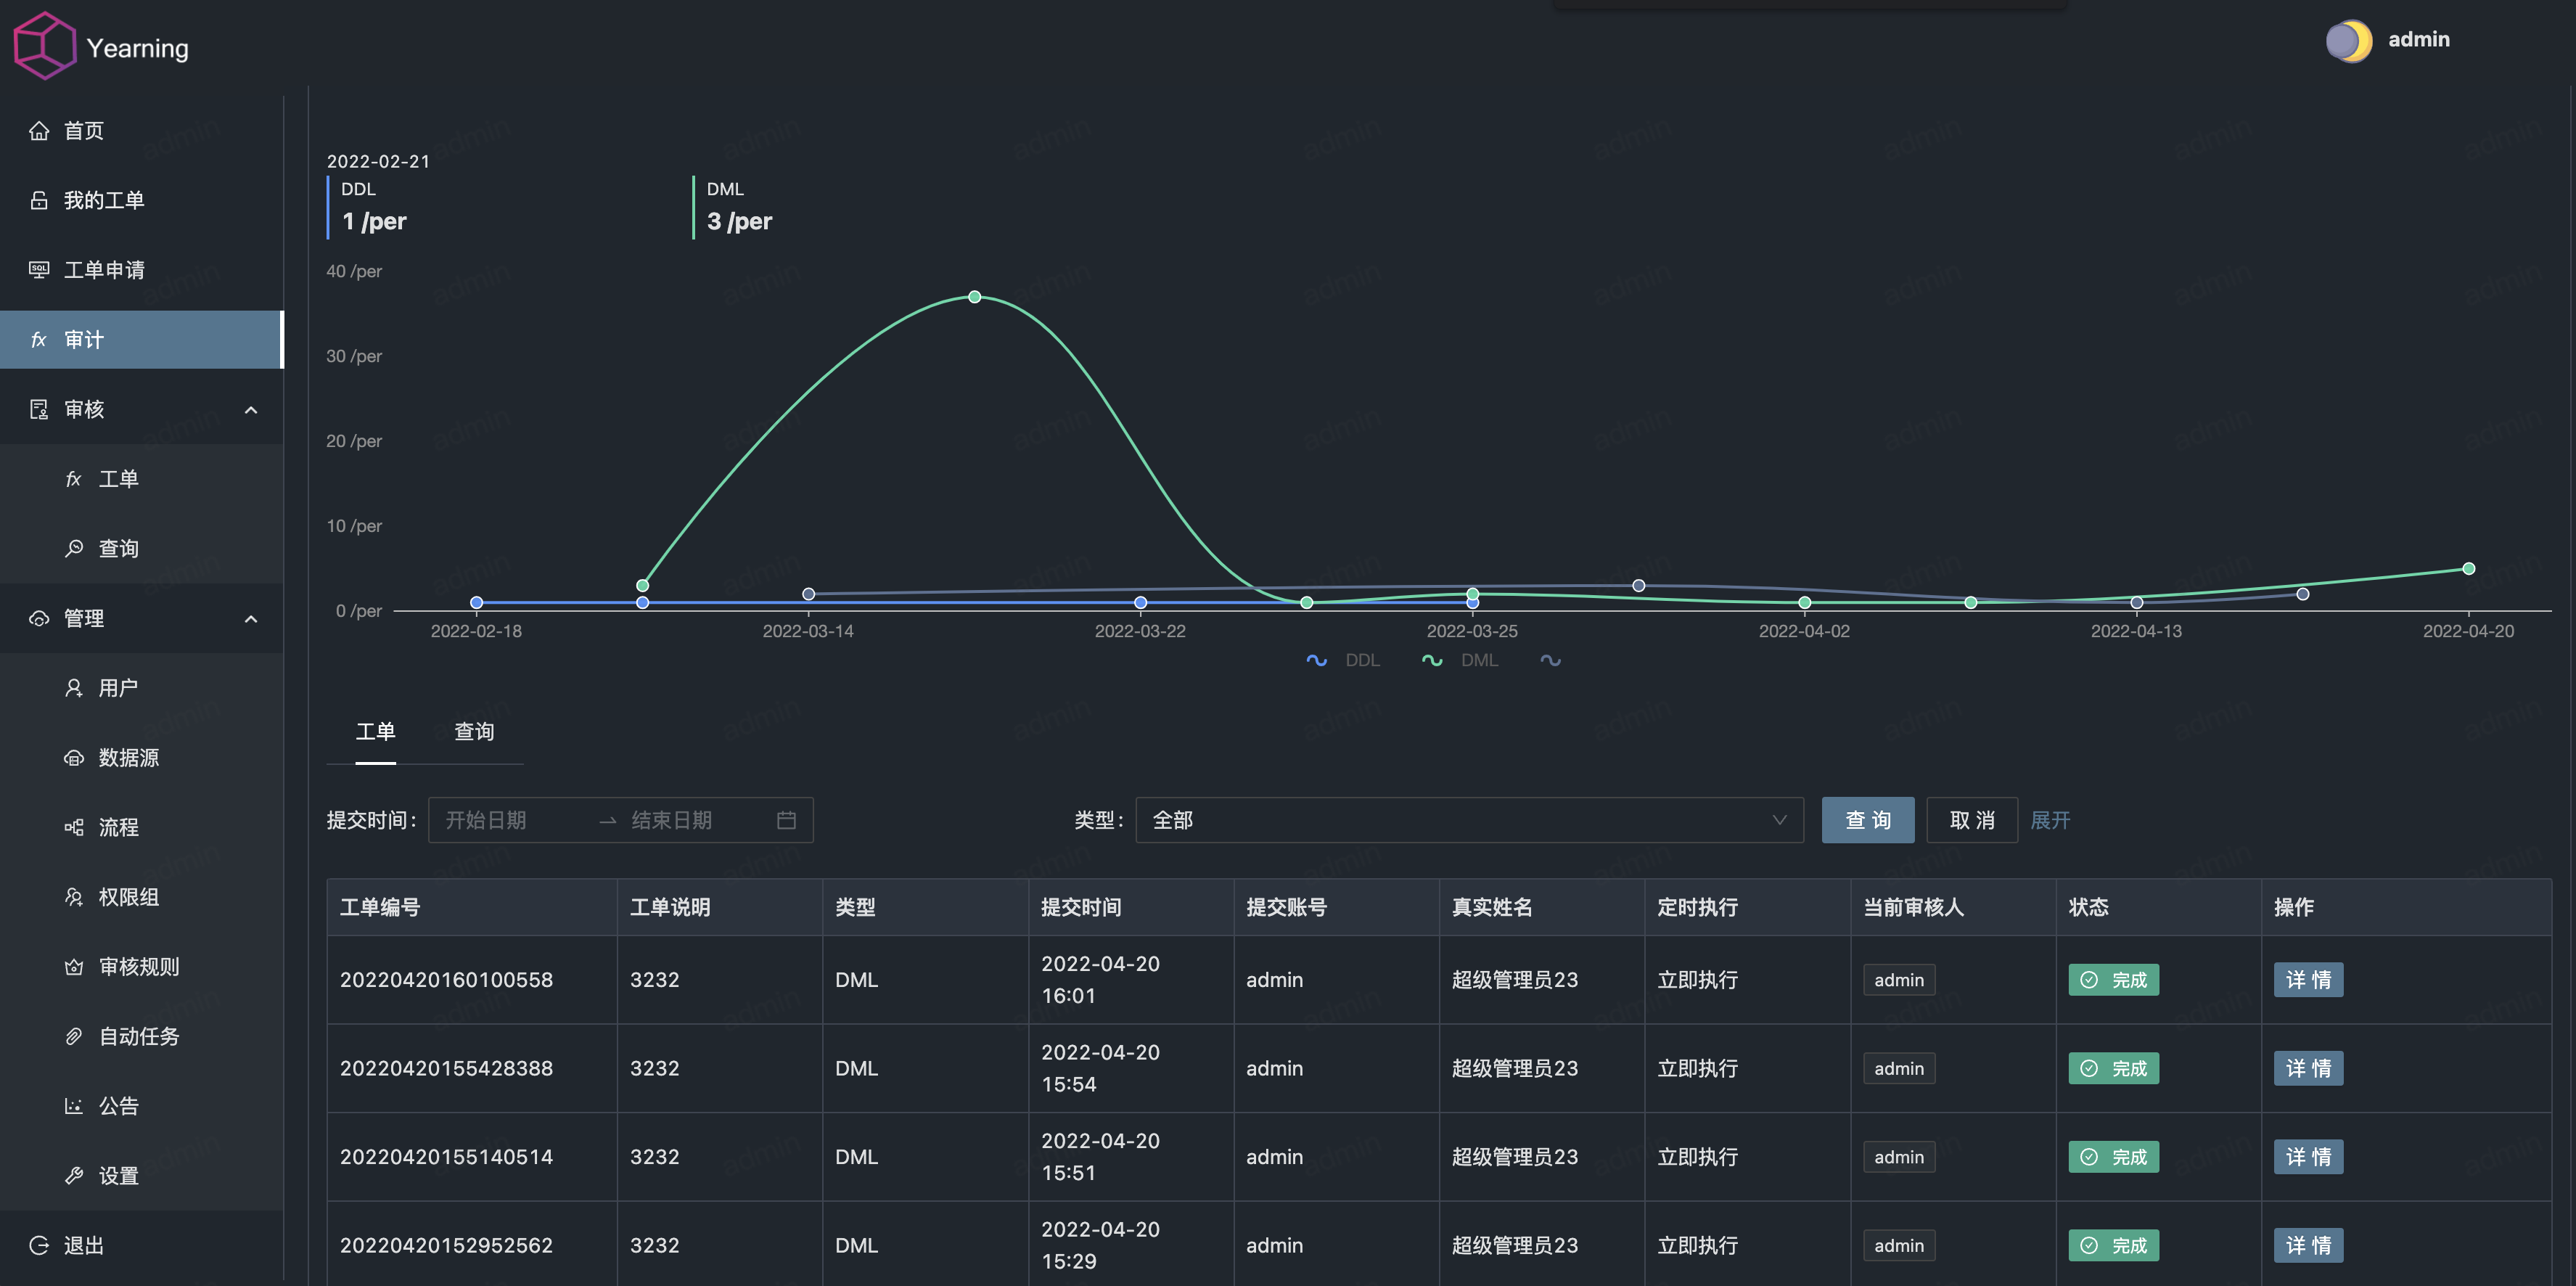Open 审核规则 rules item
Viewport: 2576px width, 1286px height.
(x=138, y=967)
